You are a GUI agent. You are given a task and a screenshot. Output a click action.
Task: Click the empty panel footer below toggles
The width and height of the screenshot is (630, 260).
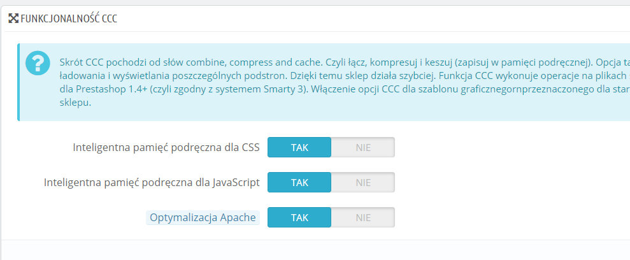pyautogui.click(x=315, y=250)
